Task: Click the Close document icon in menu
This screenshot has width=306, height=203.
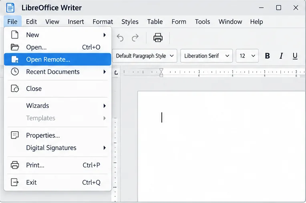Action: point(15,89)
